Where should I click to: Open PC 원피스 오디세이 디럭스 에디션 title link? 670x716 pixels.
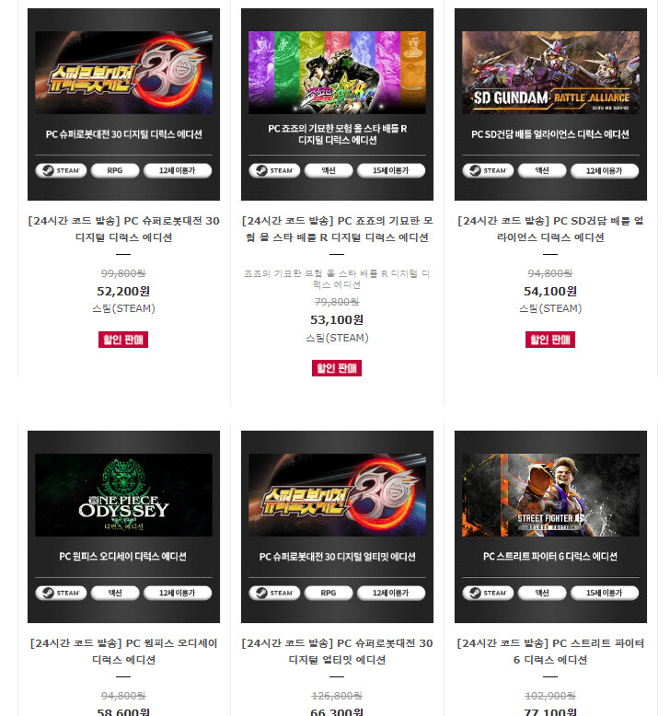123,652
